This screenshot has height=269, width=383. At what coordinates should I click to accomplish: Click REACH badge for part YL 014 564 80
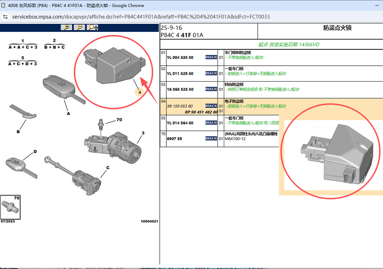coord(211,123)
